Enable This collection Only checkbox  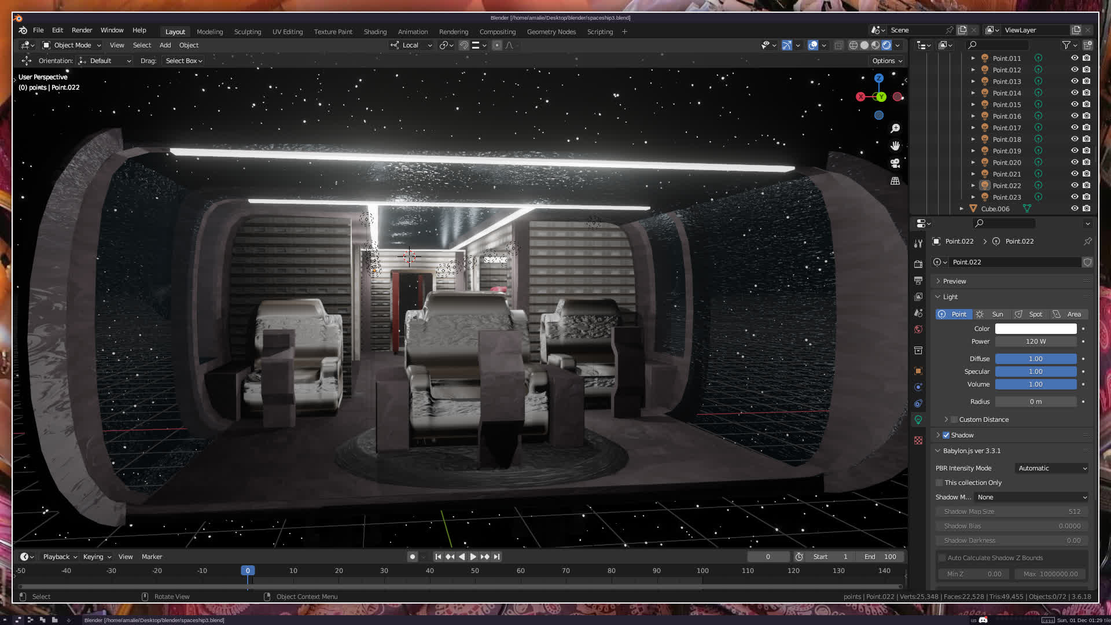coord(940,483)
